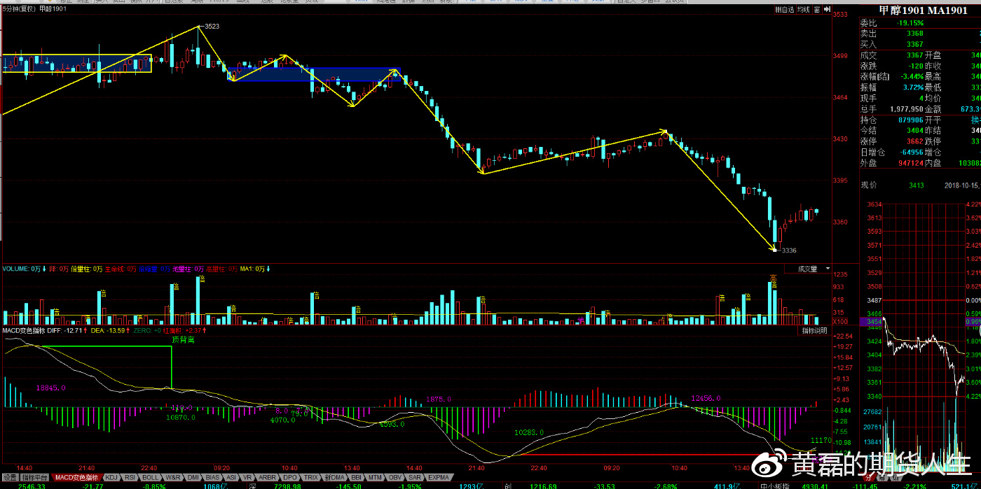
Task: Switch to the OBV indicator tab
Action: coord(395,477)
